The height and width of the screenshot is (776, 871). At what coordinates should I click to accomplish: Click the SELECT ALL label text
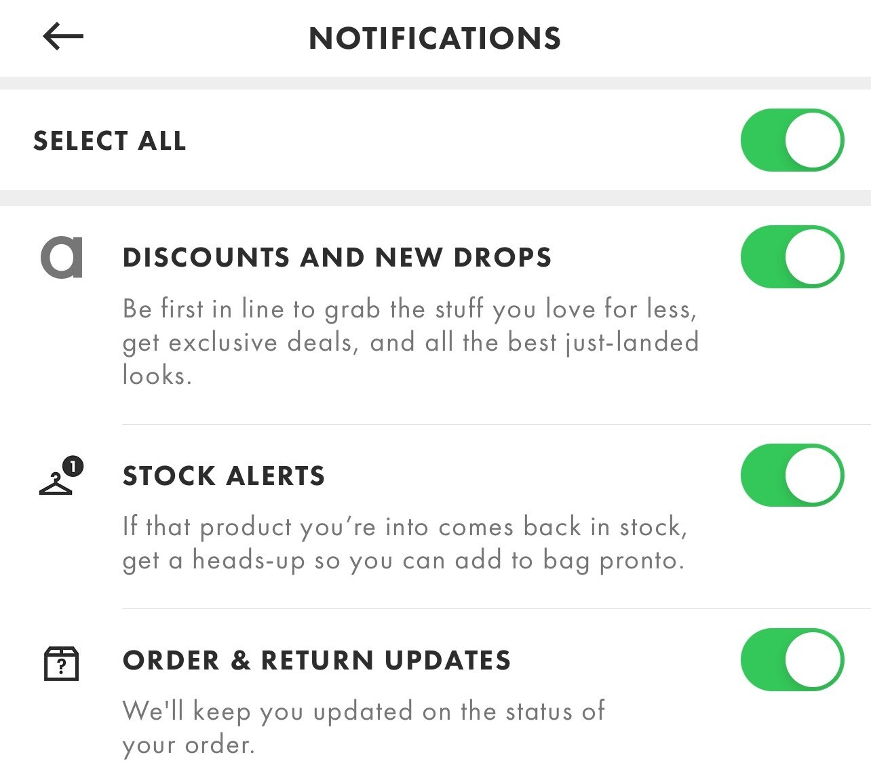pyautogui.click(x=109, y=140)
